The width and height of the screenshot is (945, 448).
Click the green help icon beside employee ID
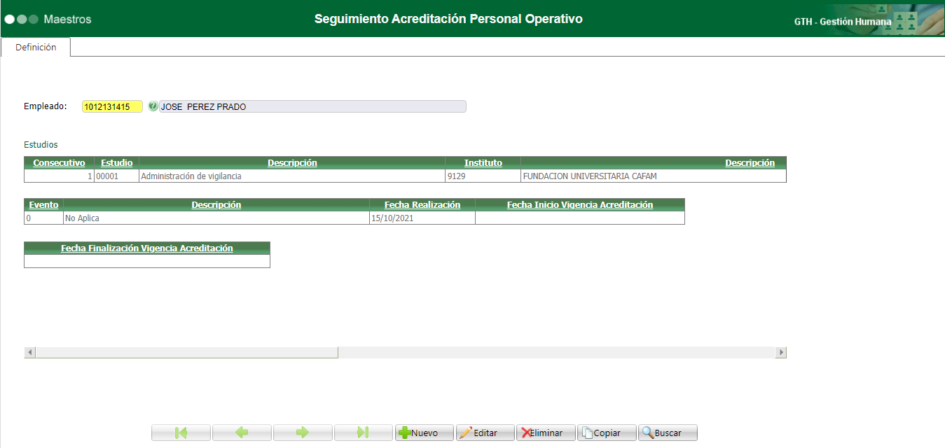153,106
